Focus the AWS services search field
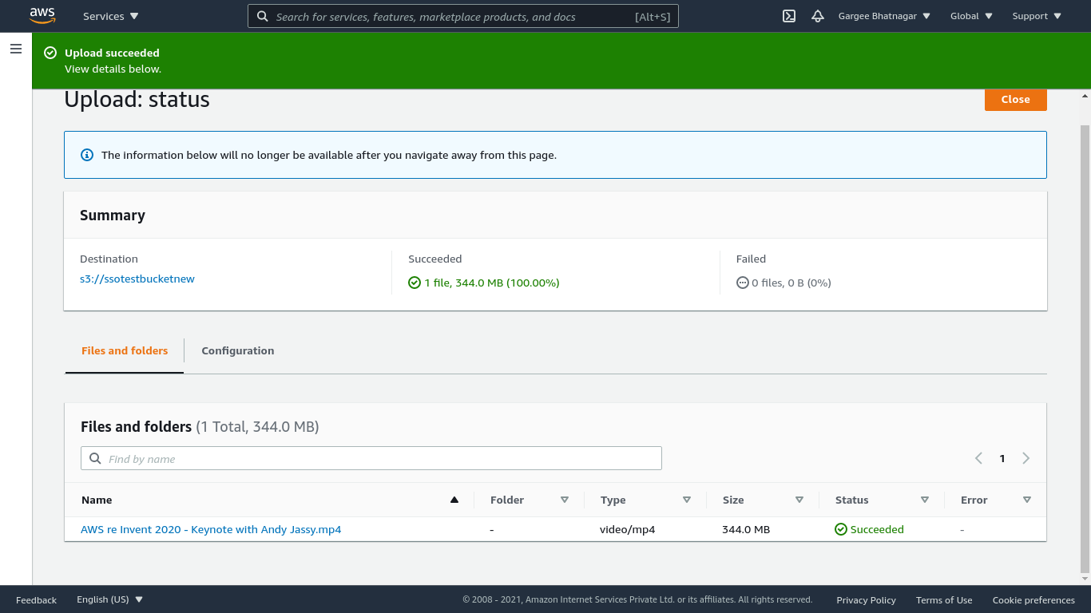Screen dimensions: 1091x613 [463, 16]
